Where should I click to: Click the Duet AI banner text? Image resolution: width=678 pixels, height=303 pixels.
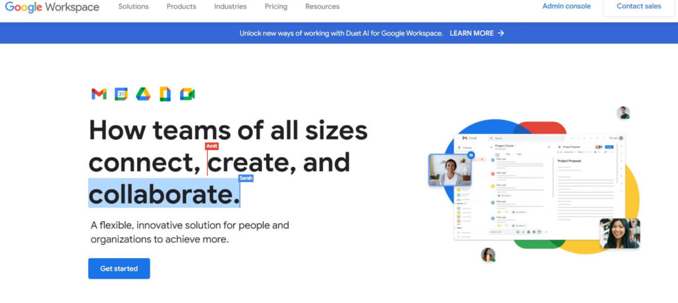(341, 33)
